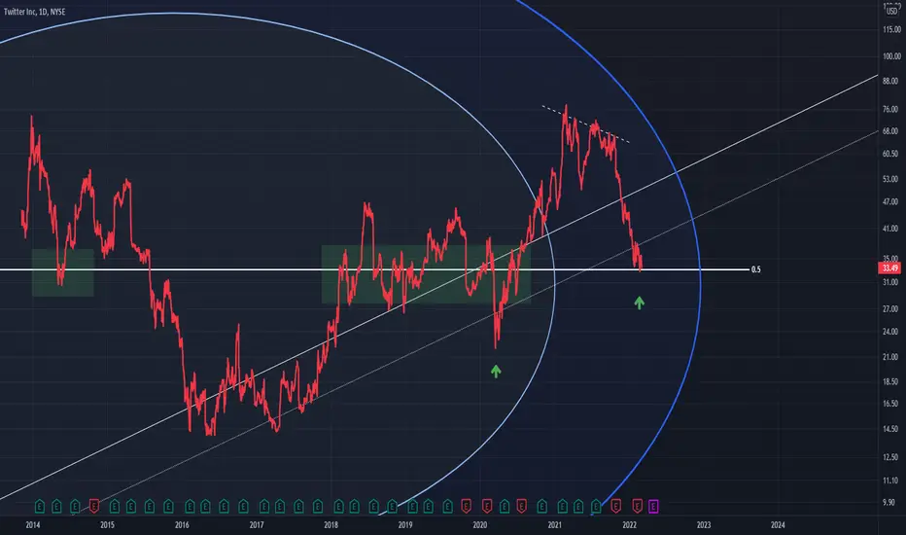
Task: Click the 16.50 price scale label
Action: tap(889, 404)
